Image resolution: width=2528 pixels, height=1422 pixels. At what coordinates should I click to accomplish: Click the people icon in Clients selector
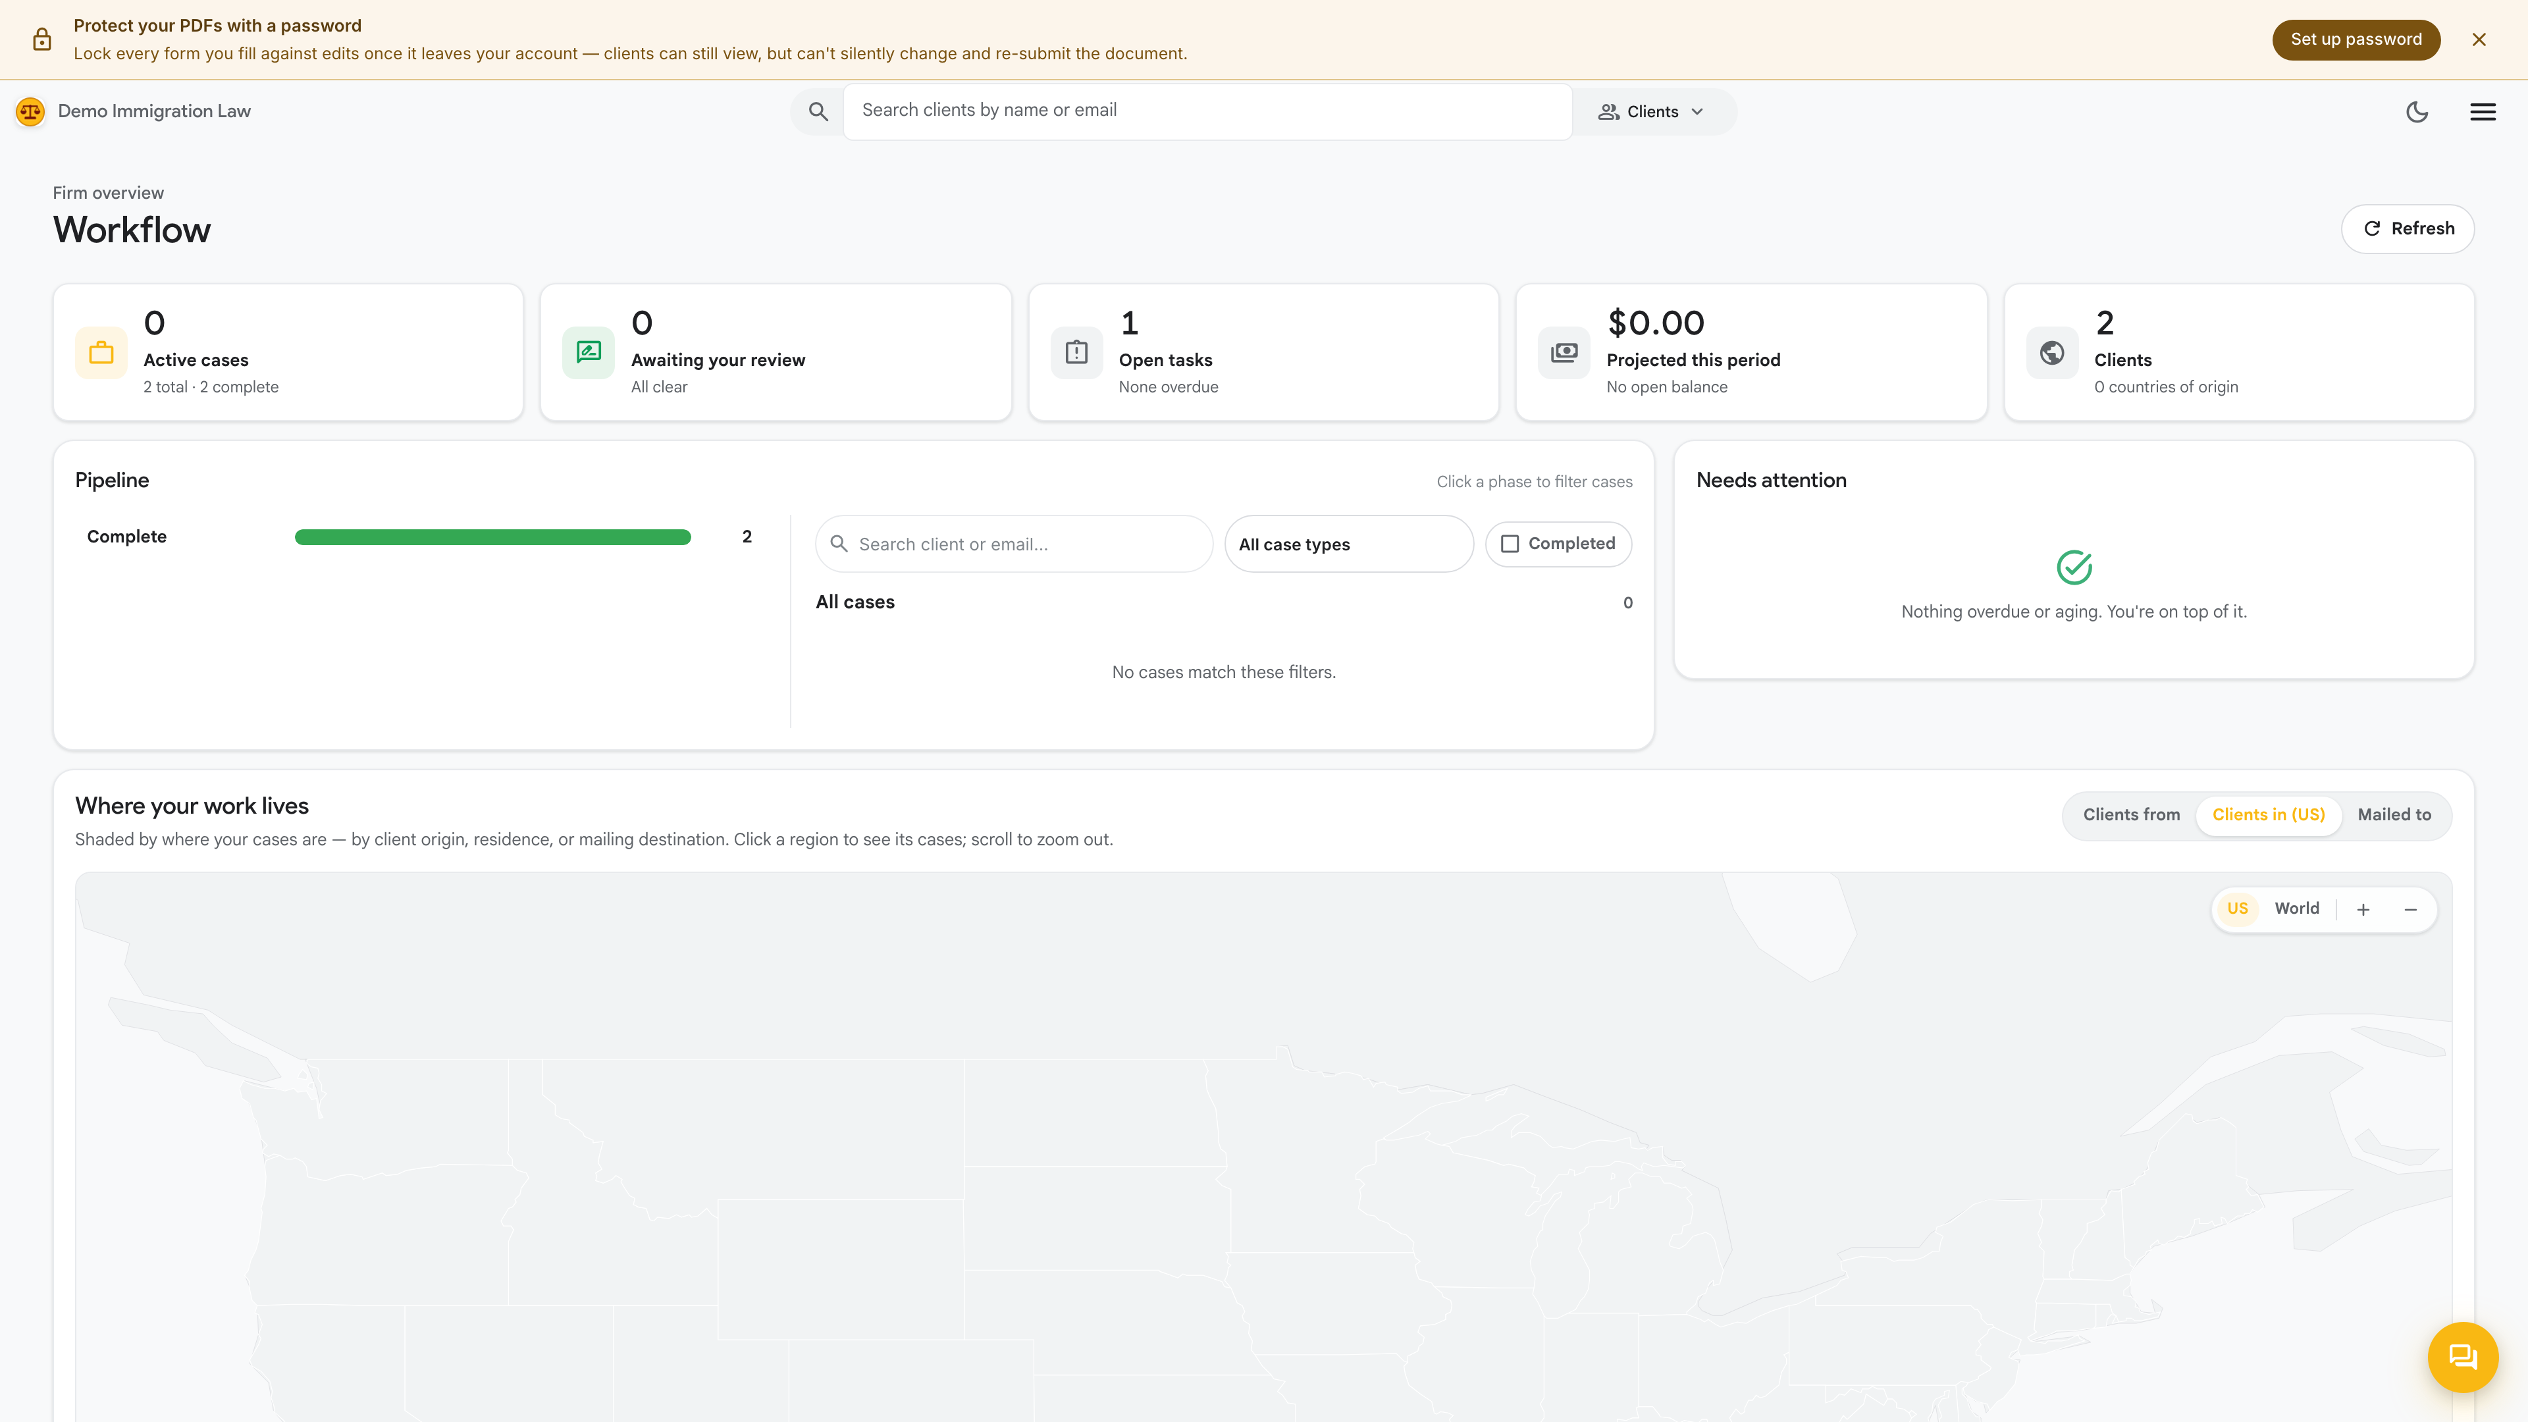pyautogui.click(x=1608, y=112)
